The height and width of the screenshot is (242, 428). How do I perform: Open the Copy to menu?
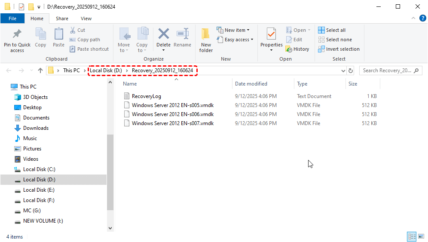pos(142,40)
